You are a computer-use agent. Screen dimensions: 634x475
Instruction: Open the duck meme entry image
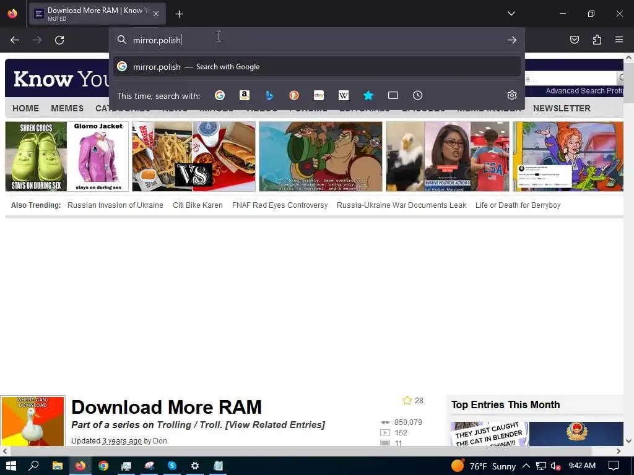(33, 421)
